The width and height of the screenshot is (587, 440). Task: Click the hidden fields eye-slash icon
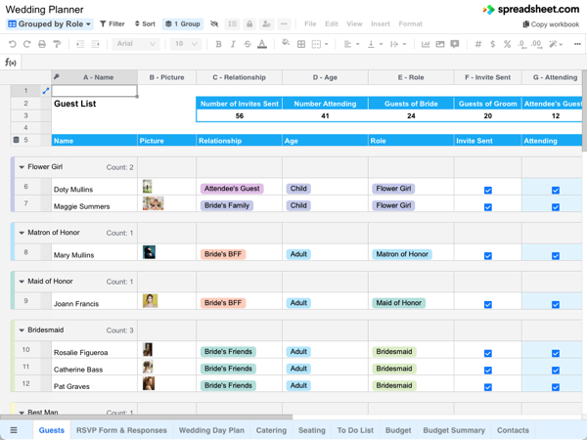tap(214, 23)
